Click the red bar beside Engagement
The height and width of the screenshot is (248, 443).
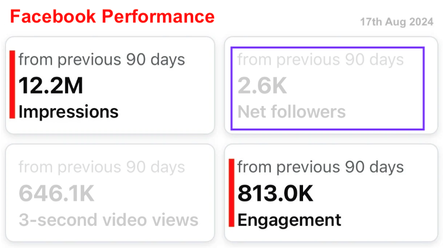click(231, 193)
